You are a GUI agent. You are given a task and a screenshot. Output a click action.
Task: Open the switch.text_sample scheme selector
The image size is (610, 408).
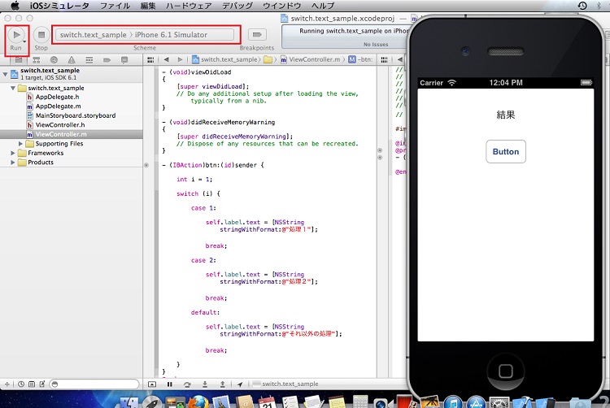tap(93, 35)
